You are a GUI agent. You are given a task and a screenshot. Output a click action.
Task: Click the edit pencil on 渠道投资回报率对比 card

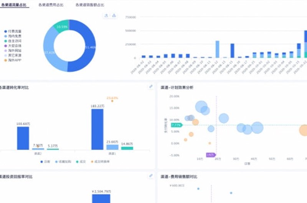coord(151,176)
